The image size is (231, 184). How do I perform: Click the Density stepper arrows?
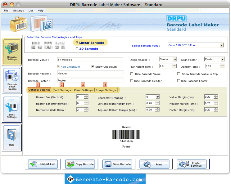[222, 66]
